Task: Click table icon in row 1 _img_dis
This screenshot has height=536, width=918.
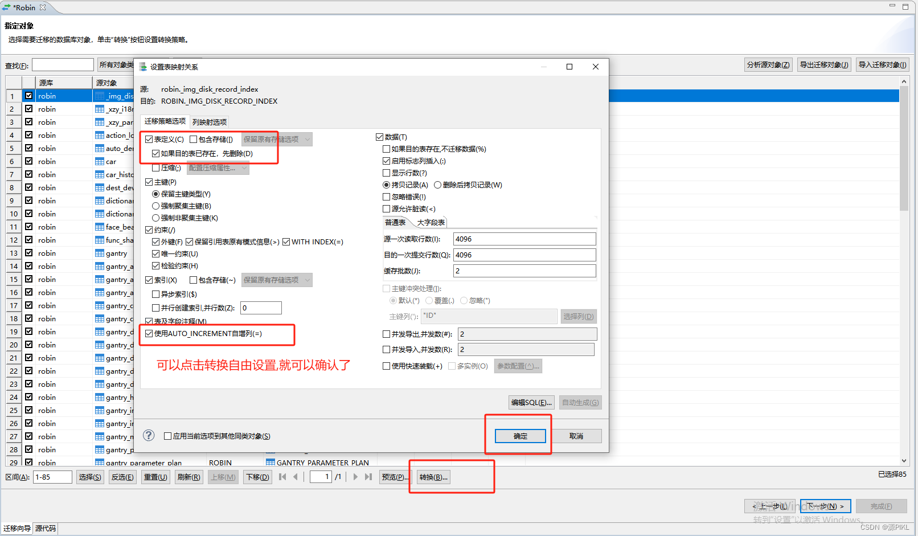Action: click(x=100, y=96)
